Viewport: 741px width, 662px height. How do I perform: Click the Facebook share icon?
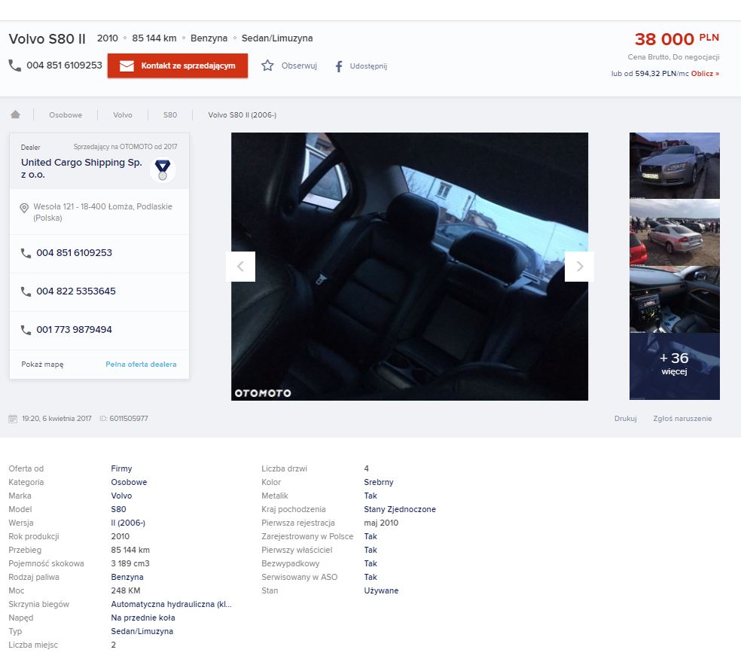point(339,66)
